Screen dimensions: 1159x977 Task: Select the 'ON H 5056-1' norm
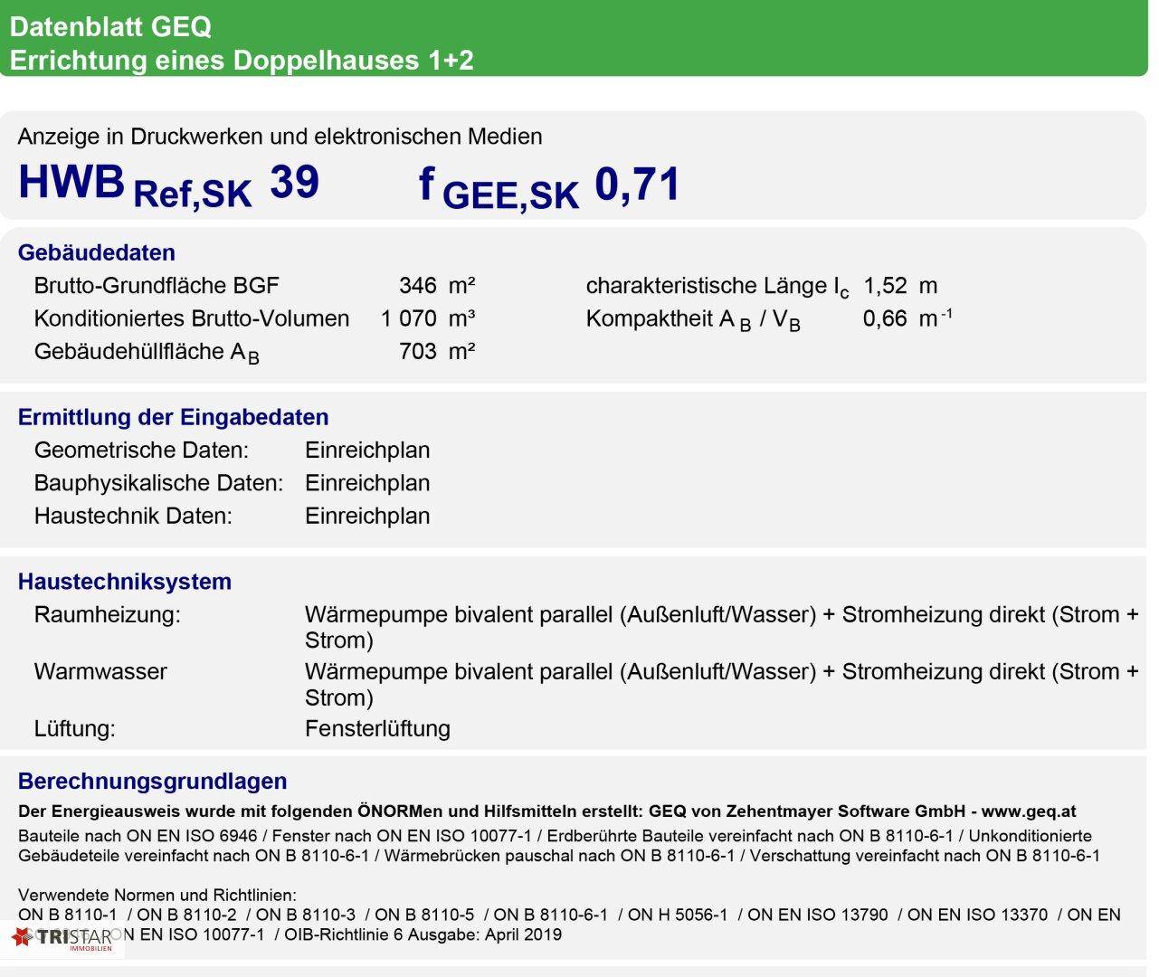click(x=678, y=915)
